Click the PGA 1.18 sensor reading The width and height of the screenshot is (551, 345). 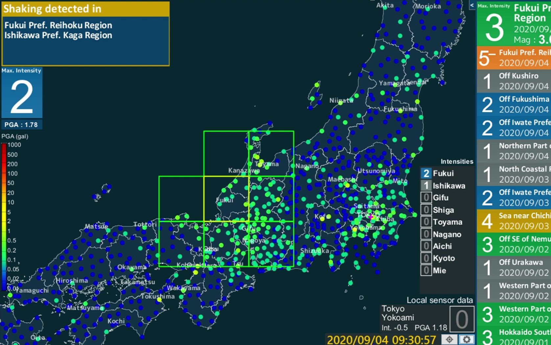click(x=431, y=328)
